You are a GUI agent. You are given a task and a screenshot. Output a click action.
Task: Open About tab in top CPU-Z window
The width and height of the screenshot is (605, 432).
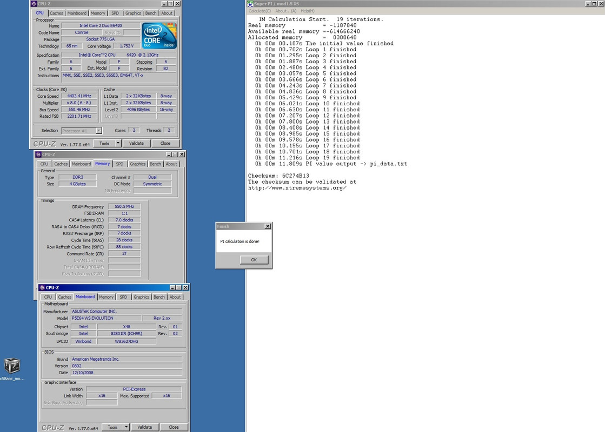(x=167, y=13)
